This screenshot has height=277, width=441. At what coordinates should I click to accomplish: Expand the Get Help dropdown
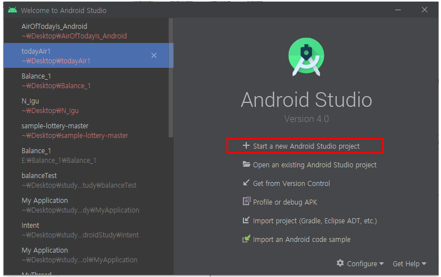coord(409,264)
